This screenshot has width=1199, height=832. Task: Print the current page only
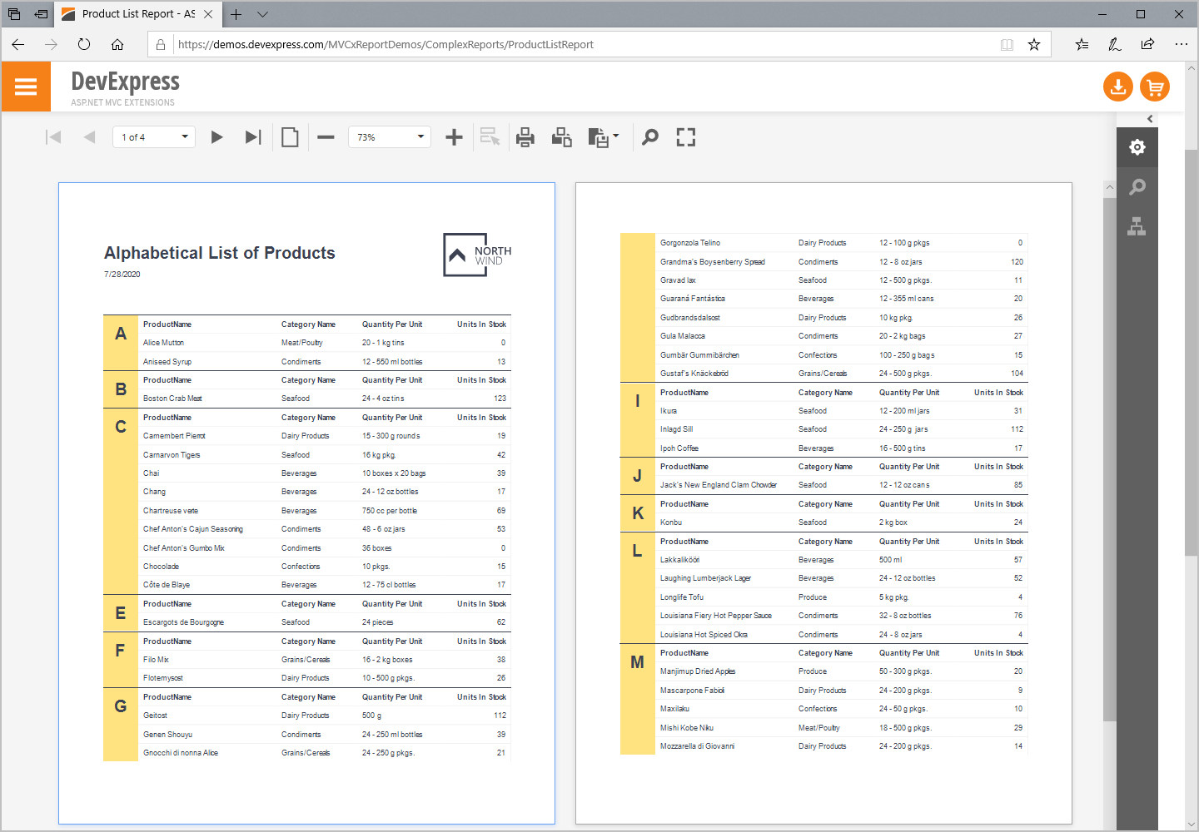tap(561, 136)
